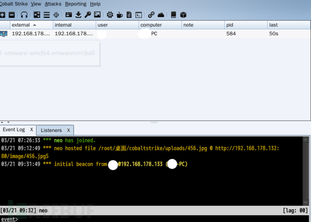Click the cube About icon
The height and width of the screenshot is (222, 311).
183,15
